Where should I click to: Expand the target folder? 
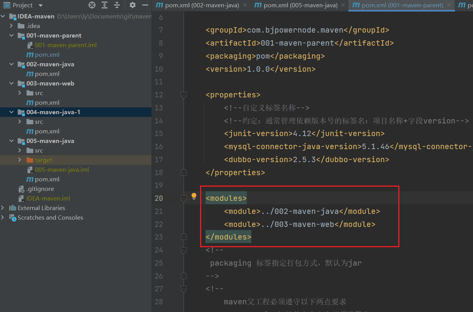(20, 160)
